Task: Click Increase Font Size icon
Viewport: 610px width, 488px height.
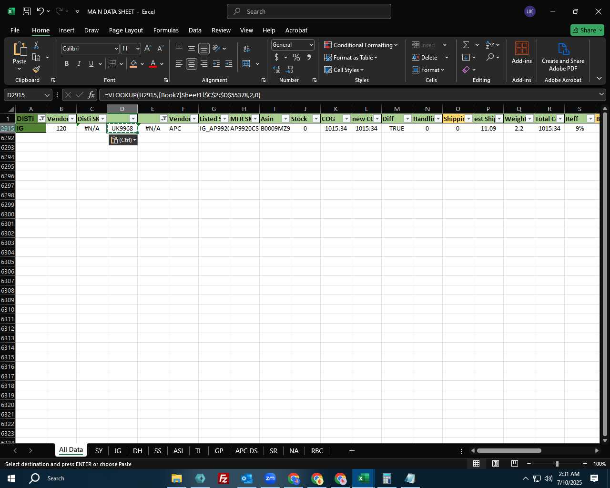Action: point(148,49)
